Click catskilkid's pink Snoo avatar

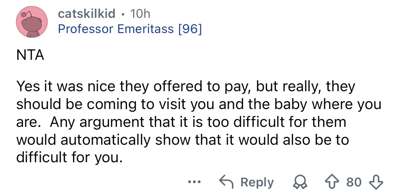point(32,22)
